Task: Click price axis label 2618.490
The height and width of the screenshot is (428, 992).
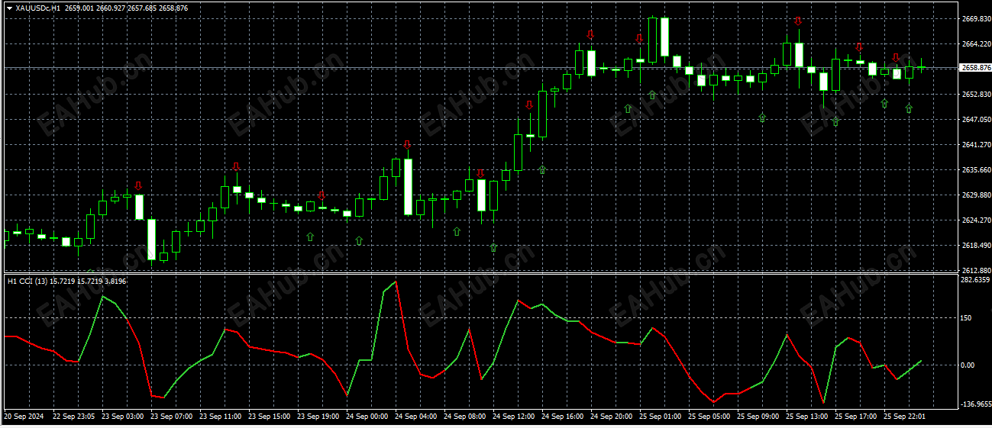Action: click(977, 245)
